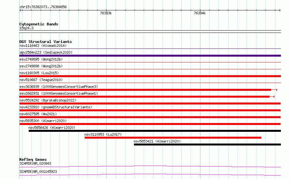Select variant esv2749898 (Wong2012b) label

click(x=41, y=66)
